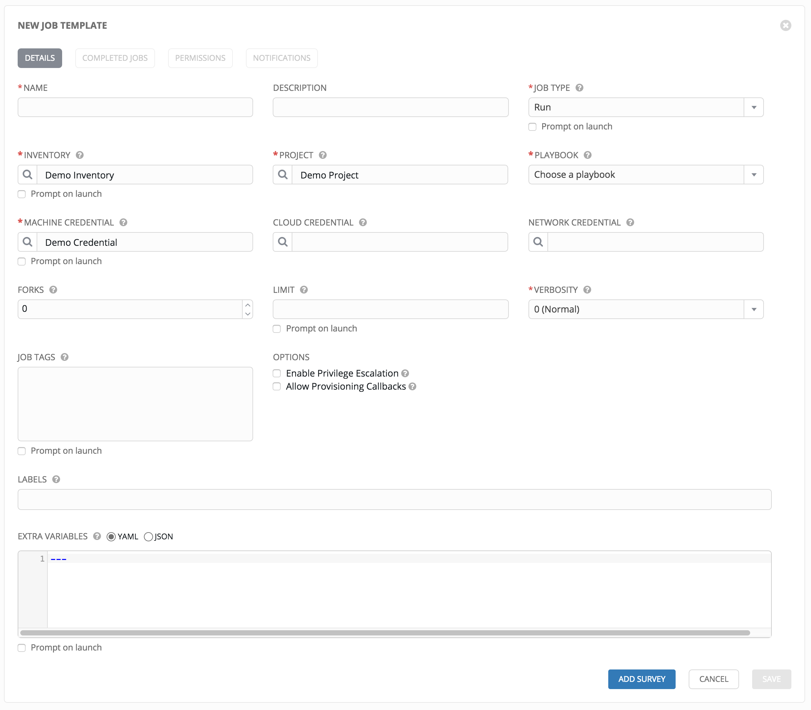Click the search icon in Machine Credential field
811x710 pixels.
pyautogui.click(x=28, y=242)
